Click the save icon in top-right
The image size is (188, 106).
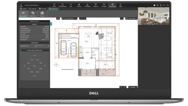[x=161, y=5]
